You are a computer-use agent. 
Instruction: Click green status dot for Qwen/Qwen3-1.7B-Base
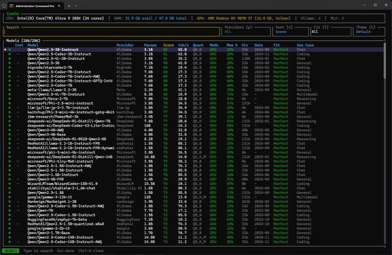[x=10, y=233]
